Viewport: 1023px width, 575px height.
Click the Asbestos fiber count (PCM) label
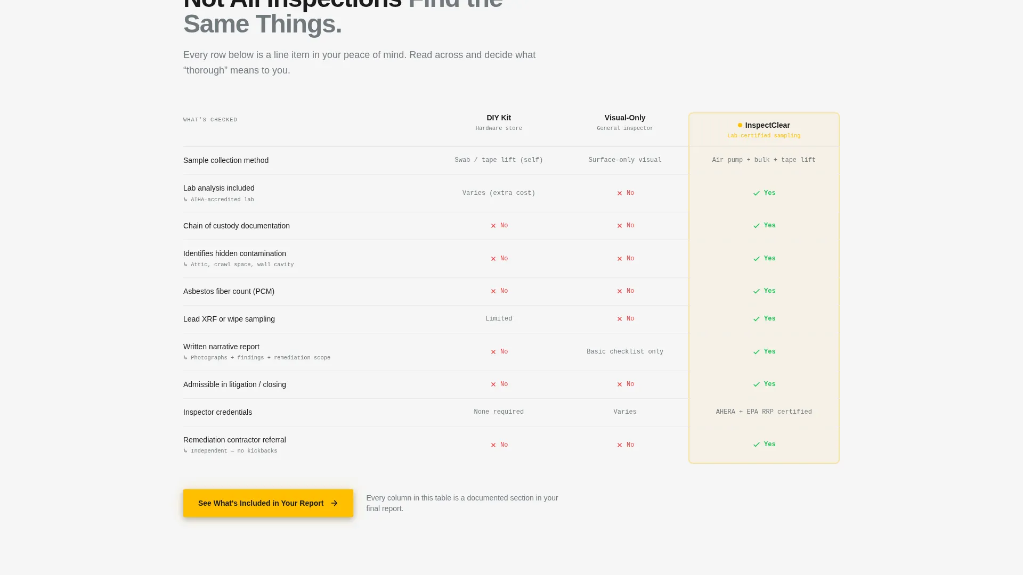tap(229, 291)
